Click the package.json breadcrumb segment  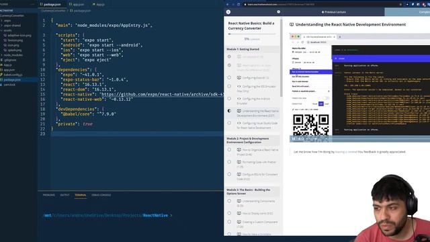[82, 11]
